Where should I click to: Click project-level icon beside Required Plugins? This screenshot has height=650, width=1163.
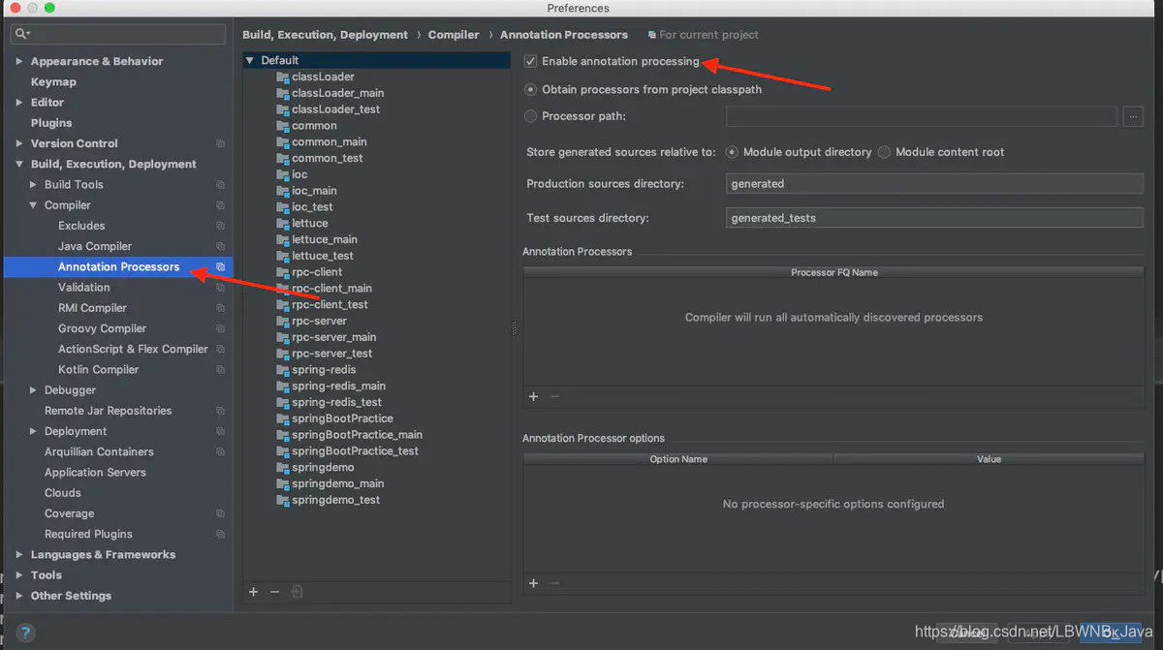click(x=220, y=534)
